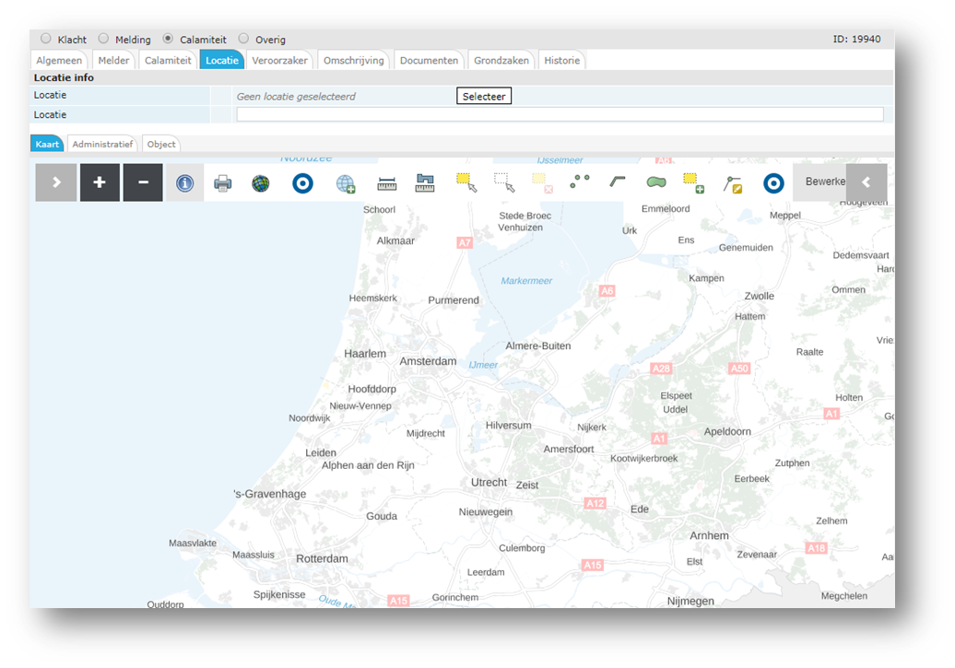Click the zoom in plus button
The width and height of the screenshot is (955, 668).
(100, 182)
